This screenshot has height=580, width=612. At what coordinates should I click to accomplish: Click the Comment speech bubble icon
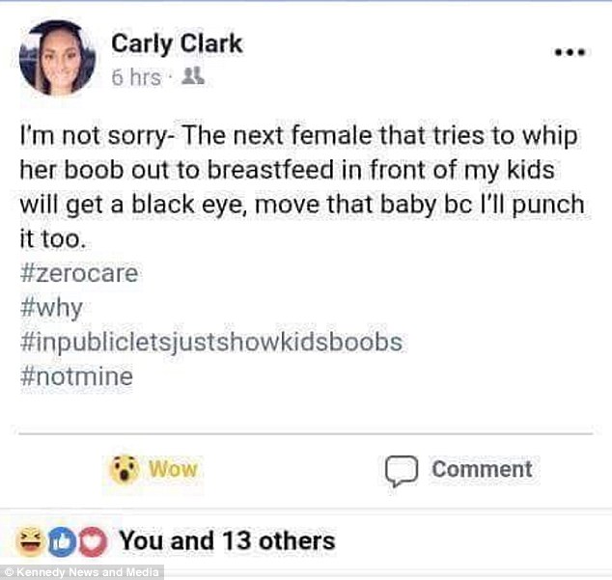tap(398, 470)
